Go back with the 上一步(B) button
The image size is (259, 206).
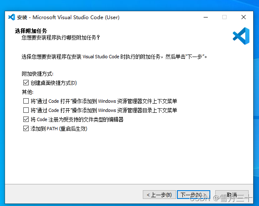(159, 195)
